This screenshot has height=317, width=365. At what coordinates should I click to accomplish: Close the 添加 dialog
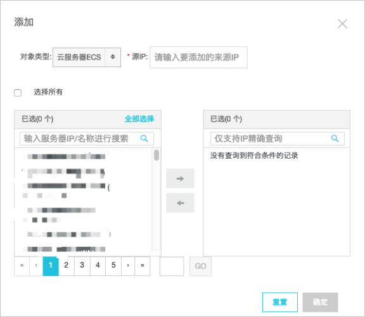point(342,23)
